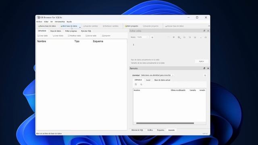Screen dimensions: 258x145
Task: Click first icon under DBHub.io tab
Action: point(136,84)
